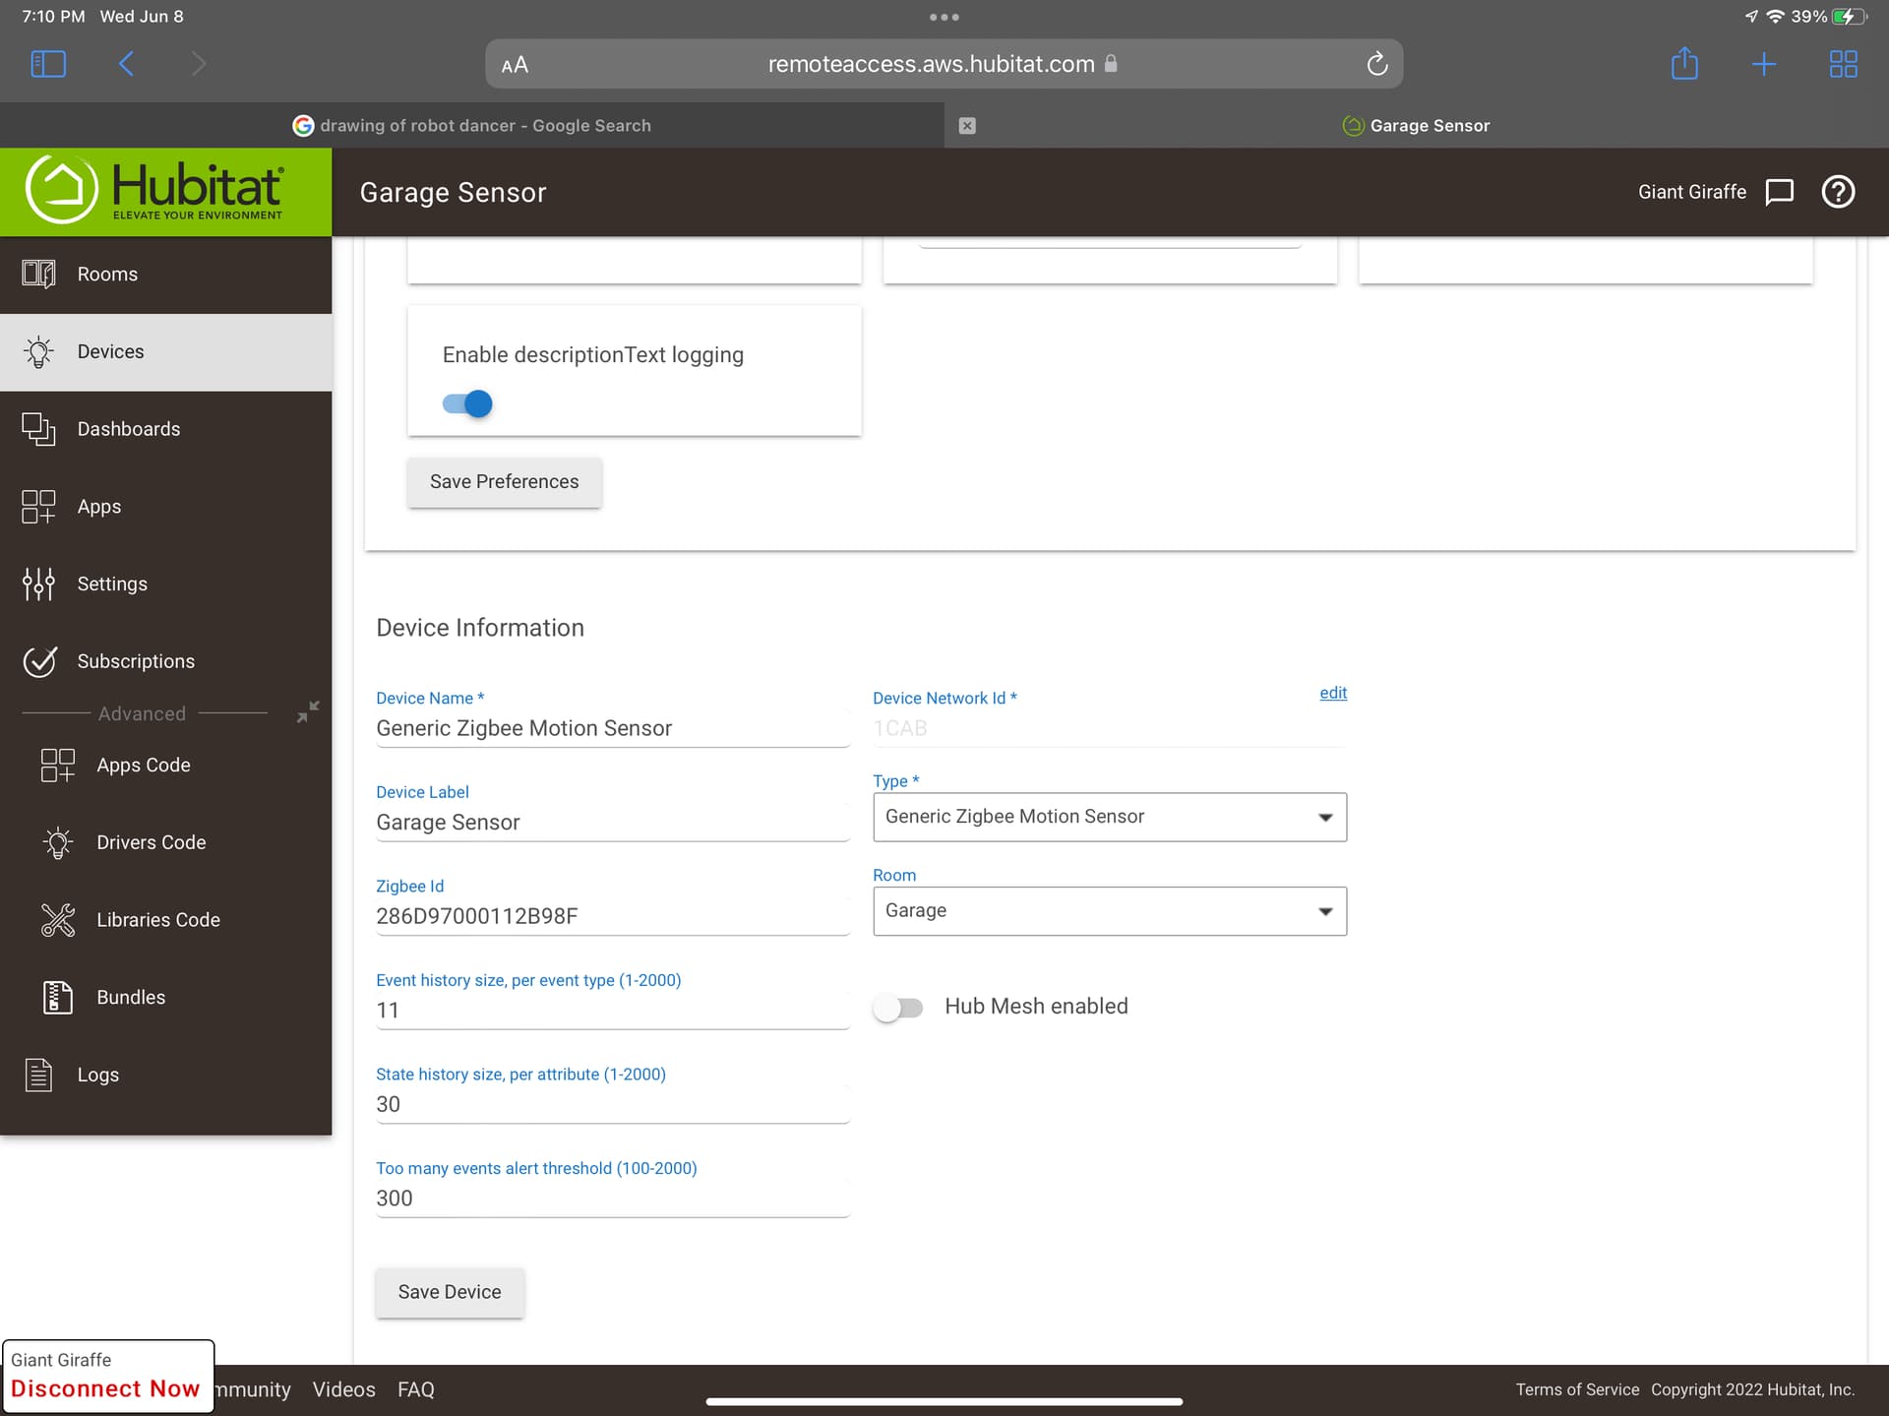
Task: Enable the Hub Mesh toggle
Action: click(898, 1008)
